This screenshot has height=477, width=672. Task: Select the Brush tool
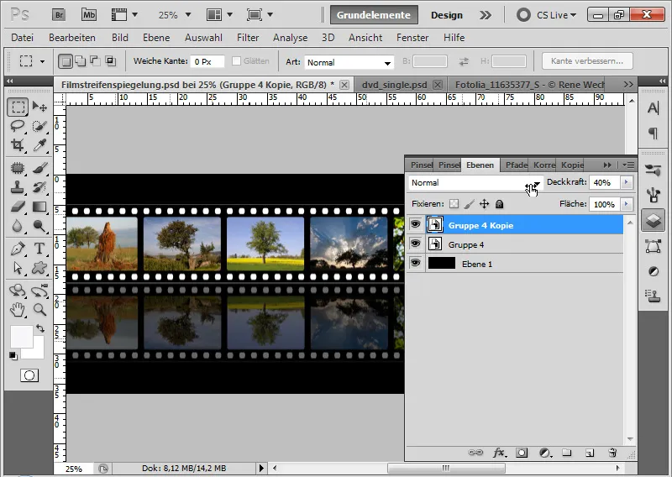[39, 168]
